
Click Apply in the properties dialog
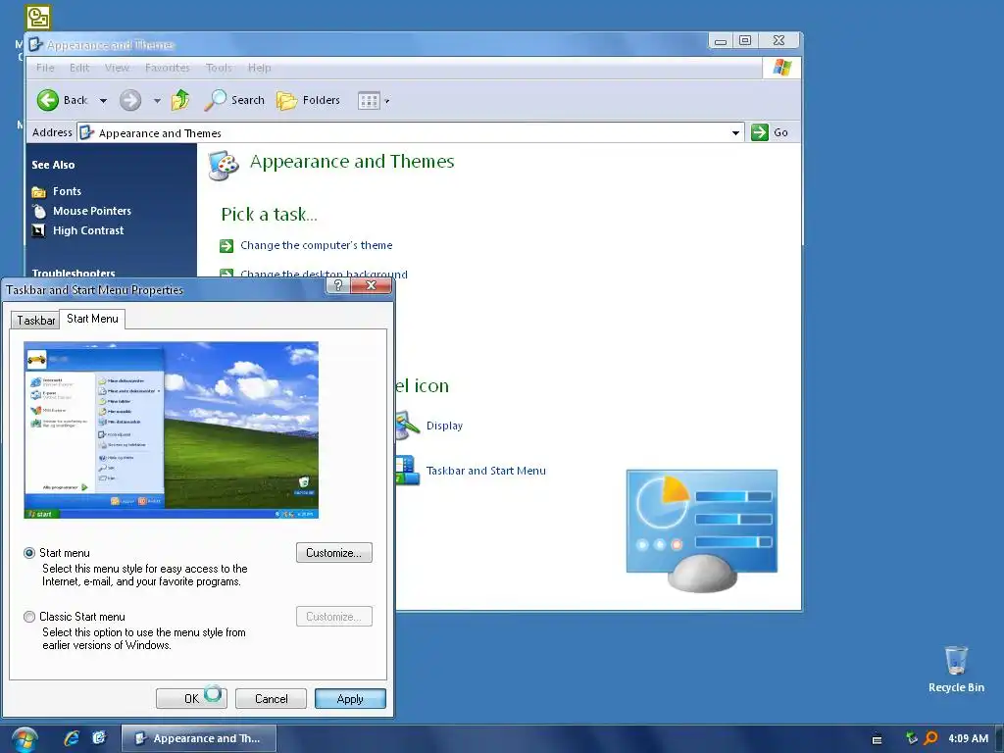350,698
